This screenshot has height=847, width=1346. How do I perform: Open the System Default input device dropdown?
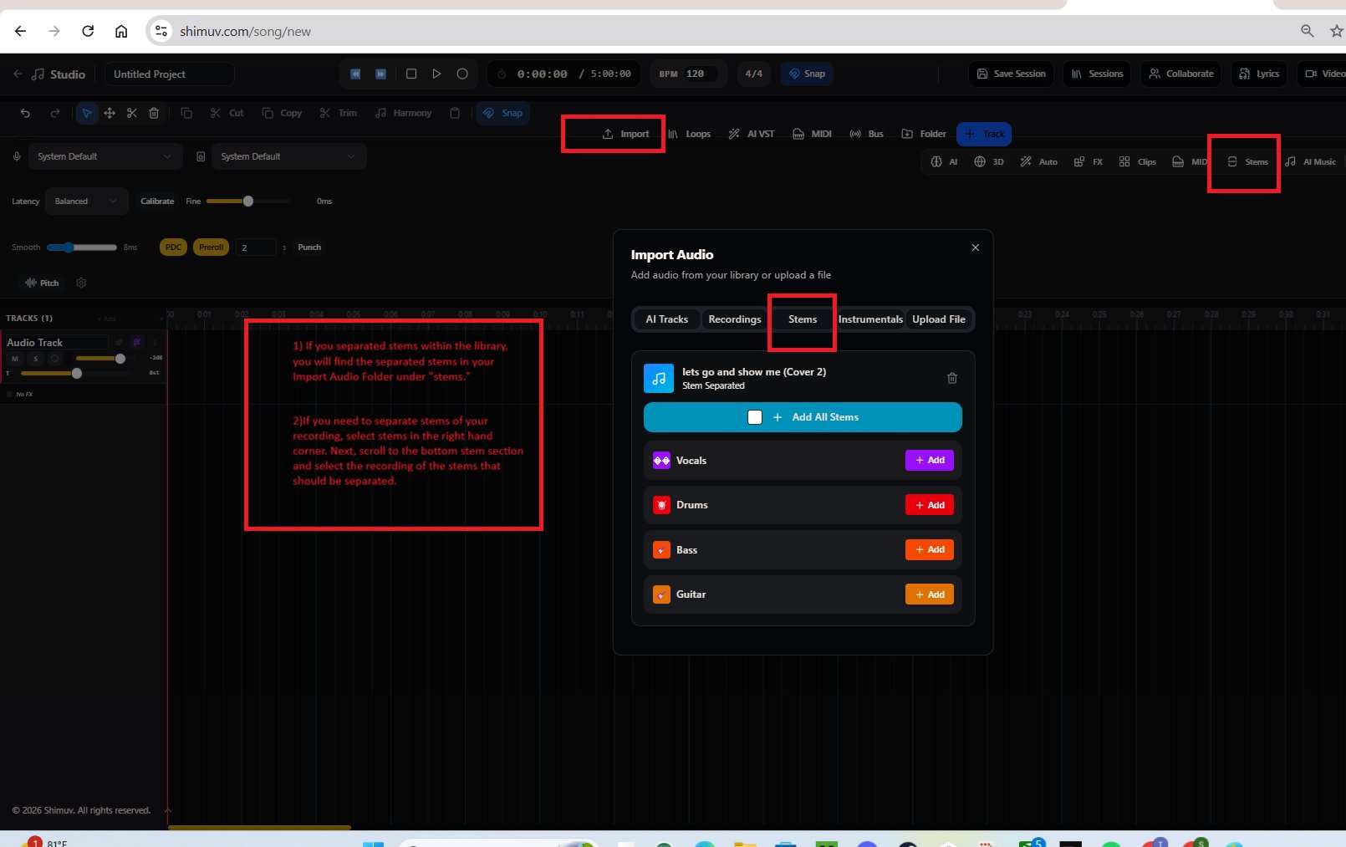coord(105,156)
